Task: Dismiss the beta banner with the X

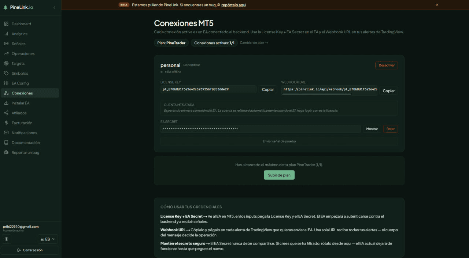Action: point(437,5)
